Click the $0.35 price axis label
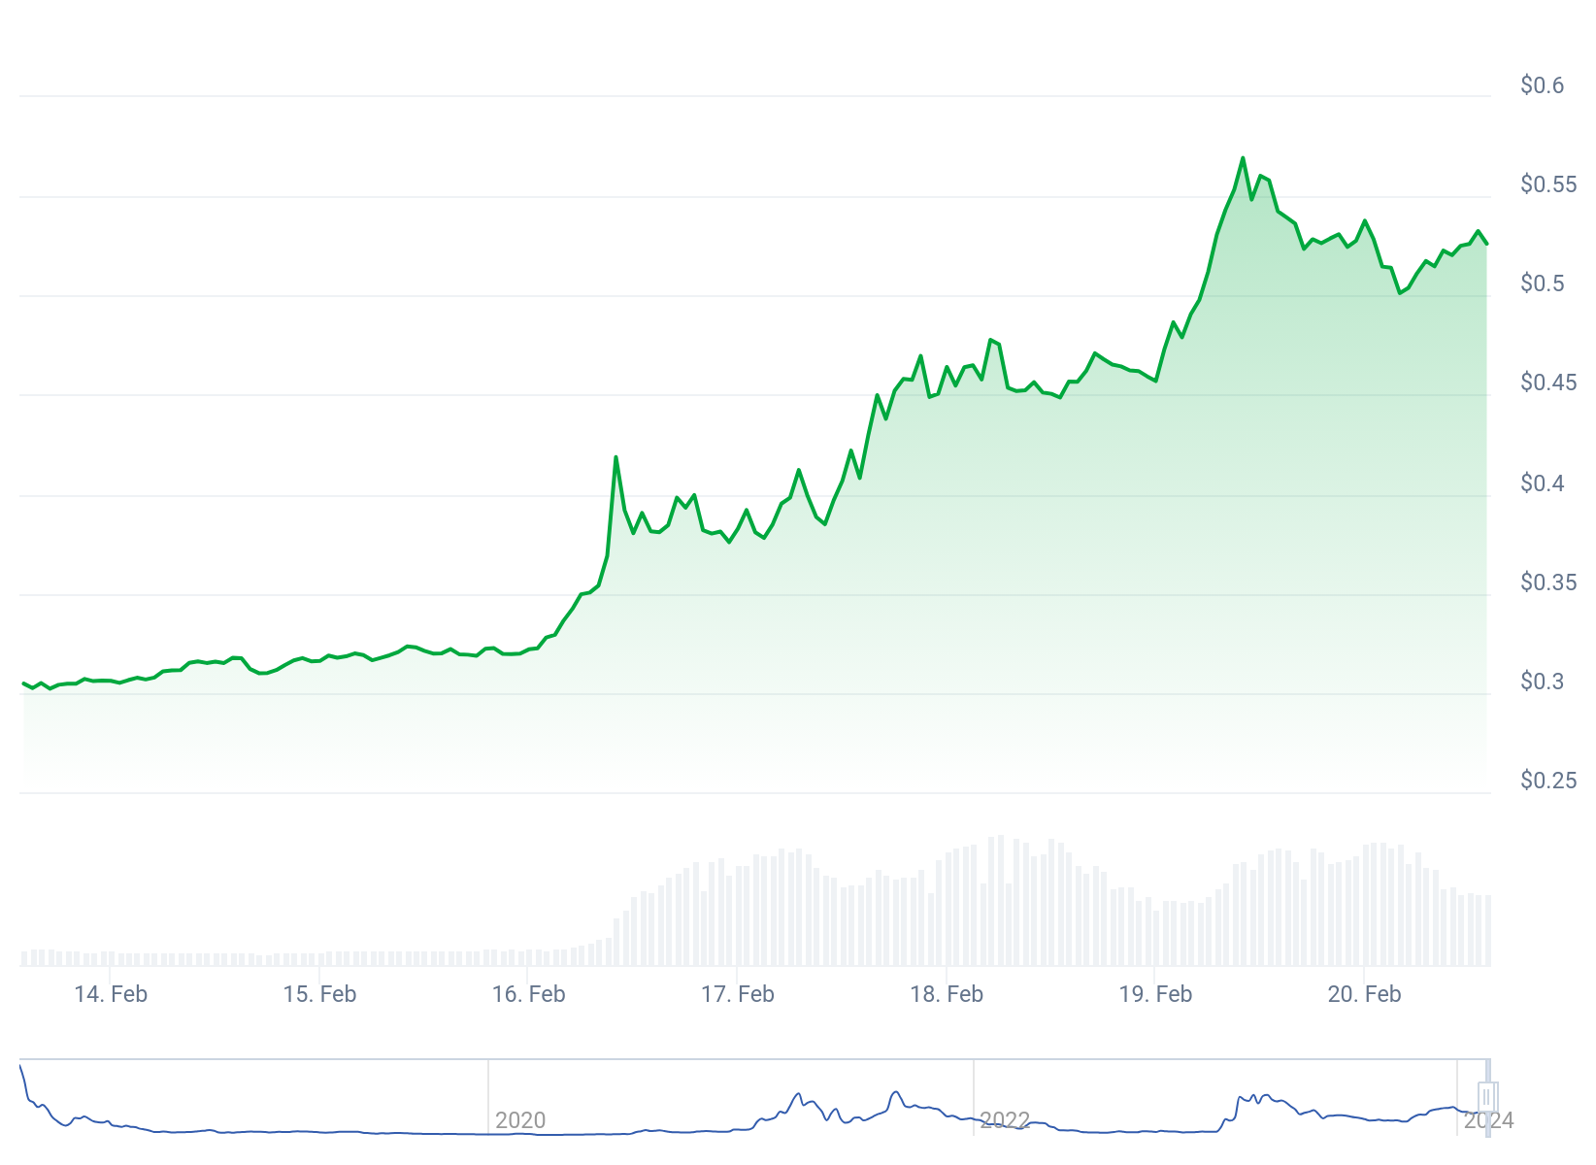Viewport: 1596px width, 1165px height. click(x=1548, y=582)
